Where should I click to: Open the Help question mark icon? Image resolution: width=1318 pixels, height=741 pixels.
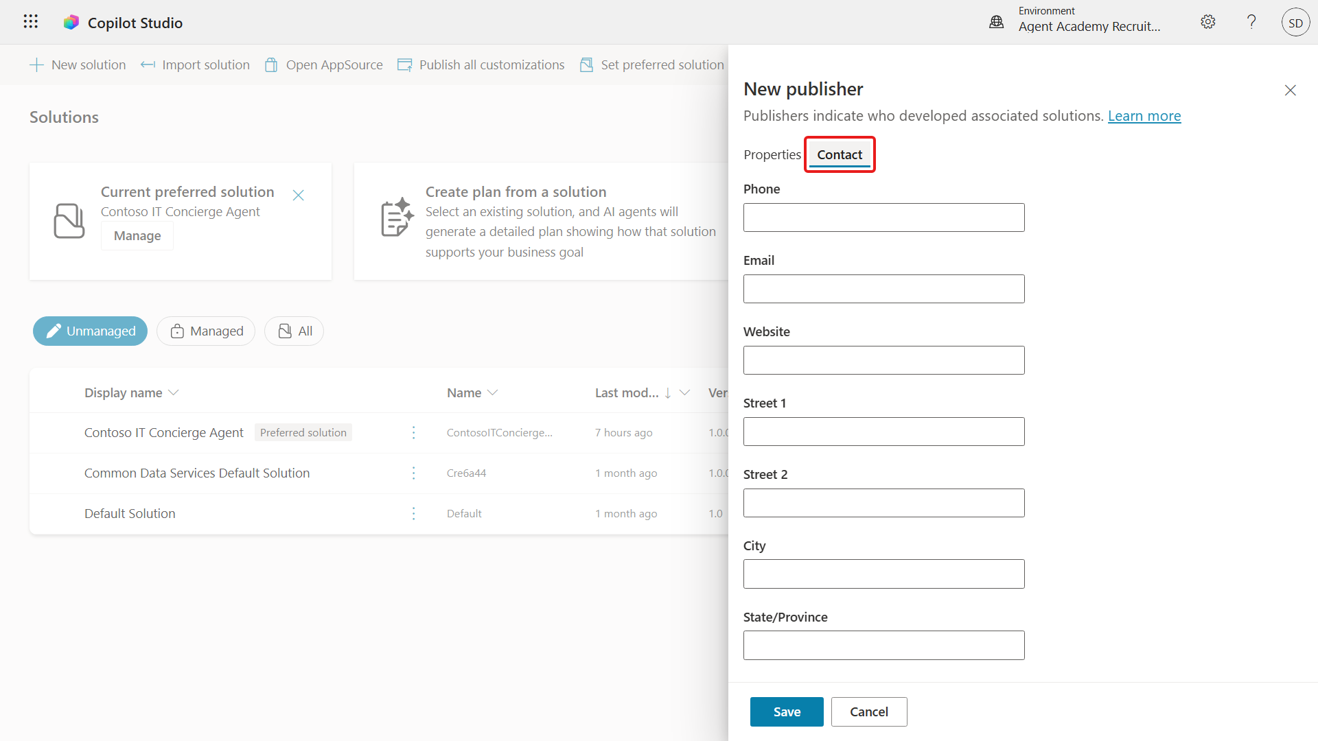(1251, 22)
